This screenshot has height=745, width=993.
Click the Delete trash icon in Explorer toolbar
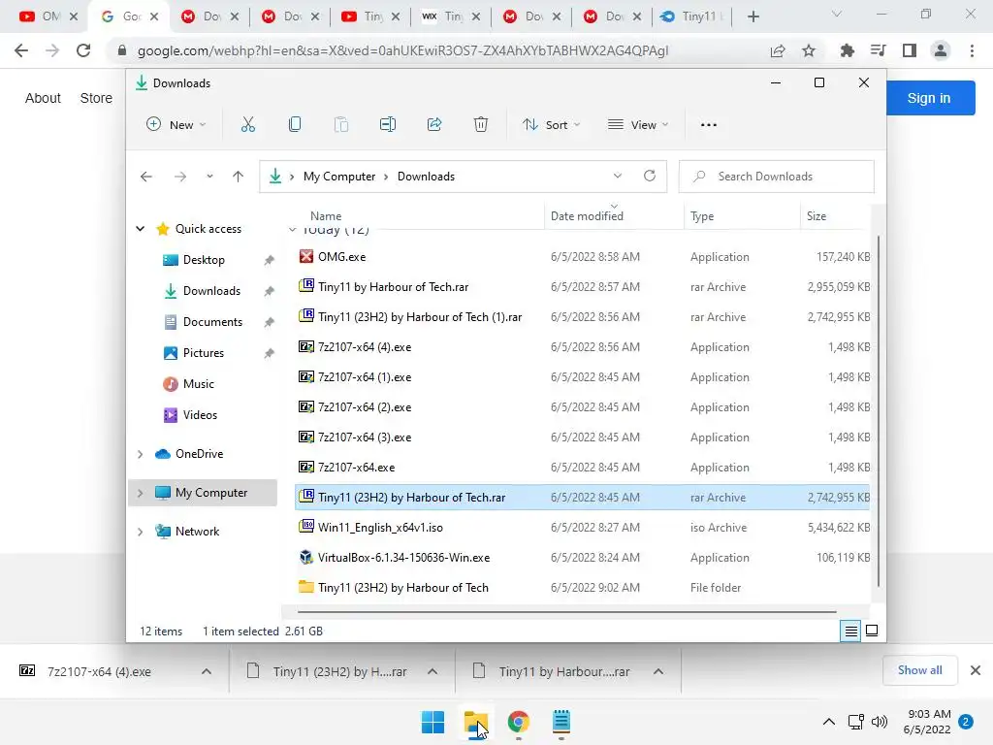(x=481, y=125)
